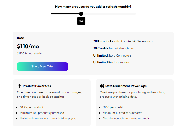Click the lightning bolt Product Power Ups icon
Screen dimensions: 177x126
(20, 86)
